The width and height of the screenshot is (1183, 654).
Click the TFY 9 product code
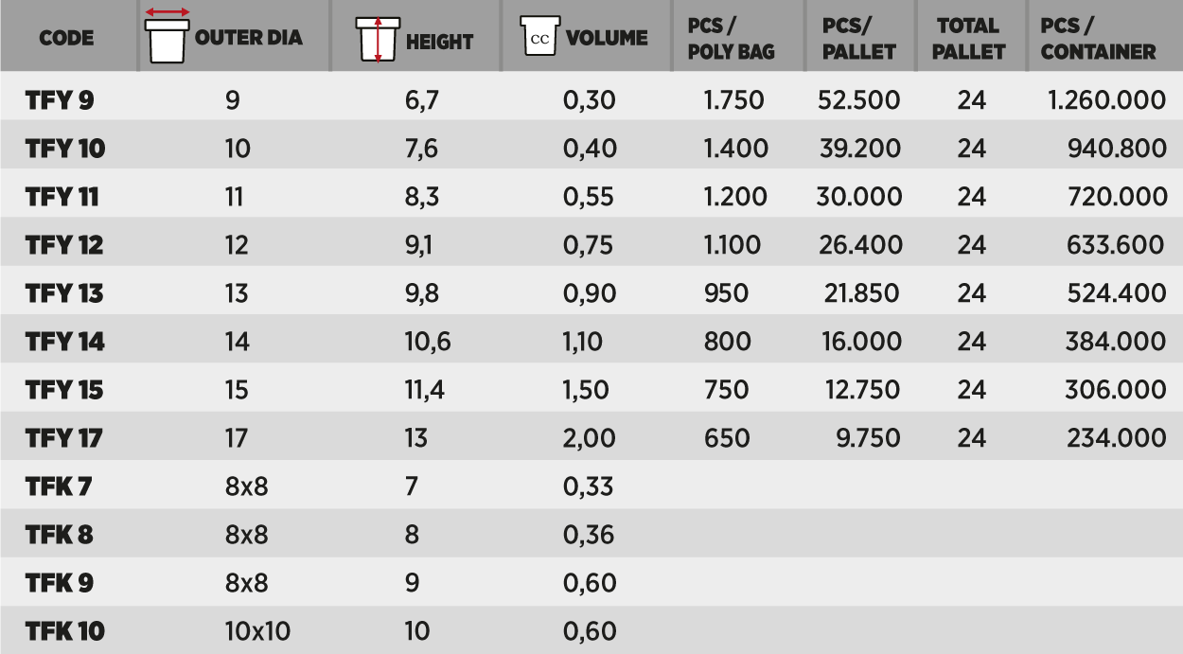pos(59,100)
